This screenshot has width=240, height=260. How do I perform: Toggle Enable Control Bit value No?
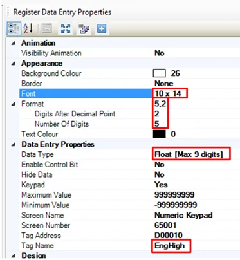click(160, 165)
